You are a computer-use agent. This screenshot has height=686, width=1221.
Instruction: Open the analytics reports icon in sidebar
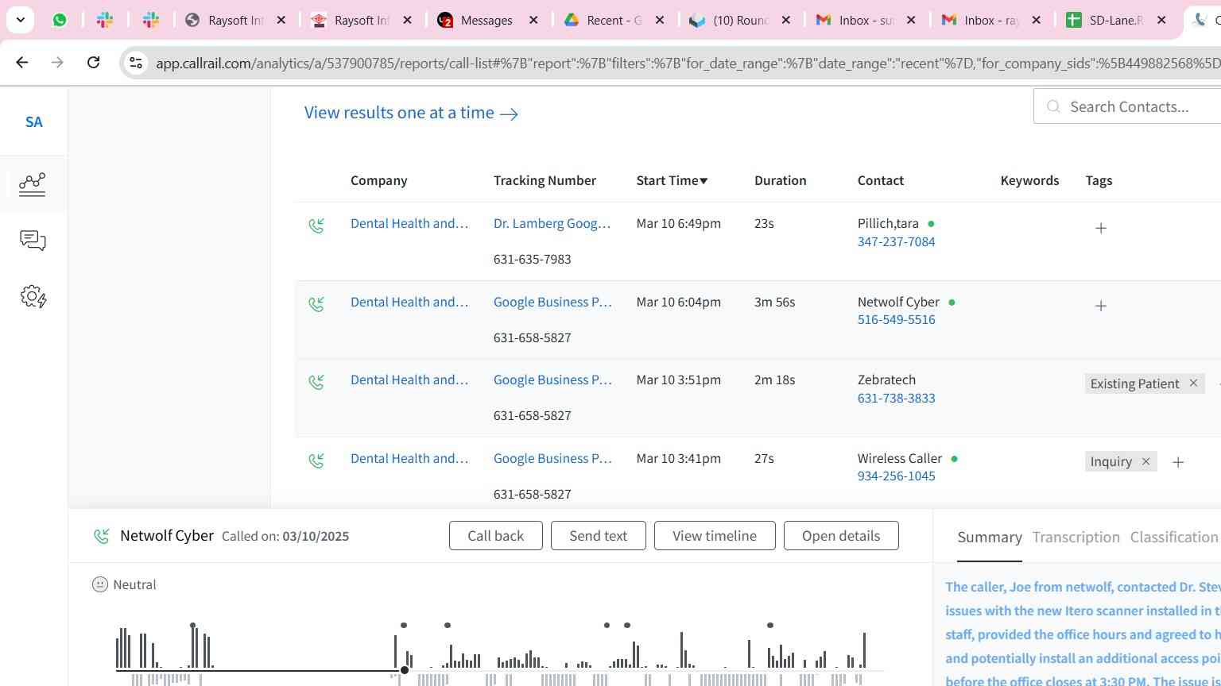pos(33,184)
